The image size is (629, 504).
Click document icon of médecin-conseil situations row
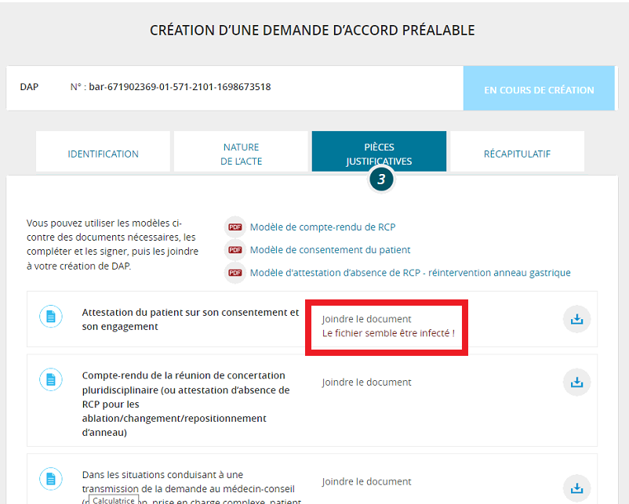click(51, 479)
